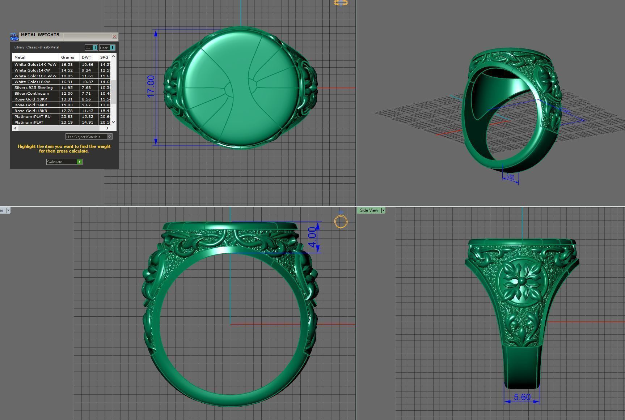Click the 23.83 grams value
This screenshot has height=420, width=625.
67,116
